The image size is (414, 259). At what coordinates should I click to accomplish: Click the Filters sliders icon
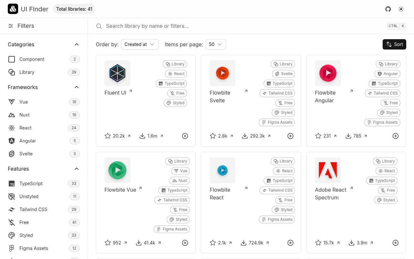pos(11,26)
